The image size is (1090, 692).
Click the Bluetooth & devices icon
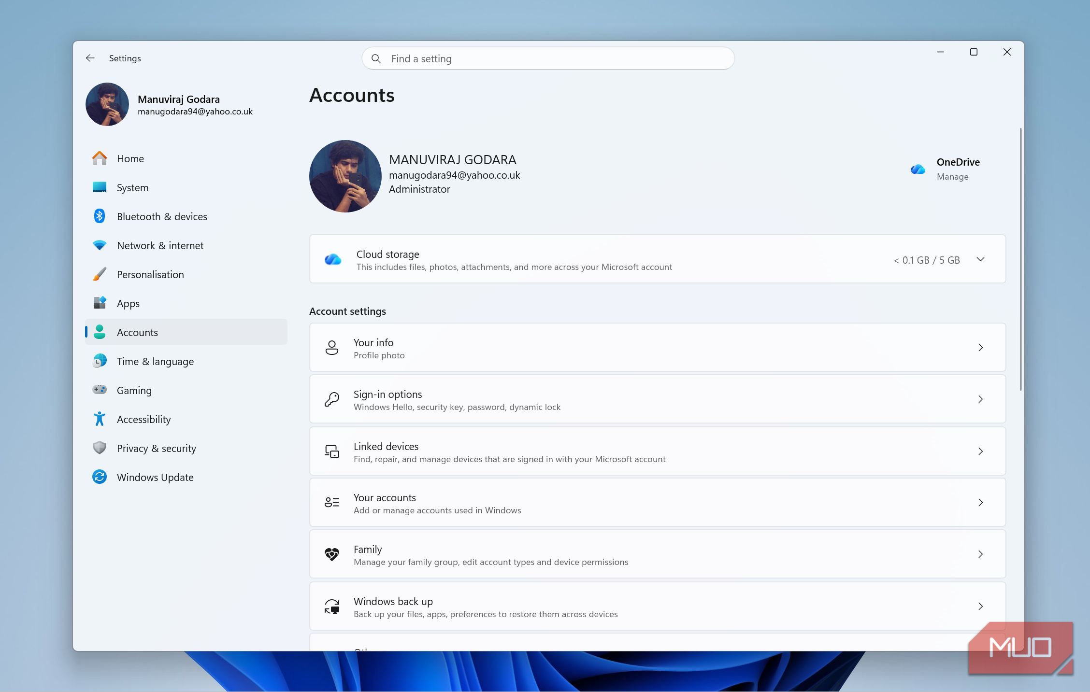pyautogui.click(x=100, y=216)
